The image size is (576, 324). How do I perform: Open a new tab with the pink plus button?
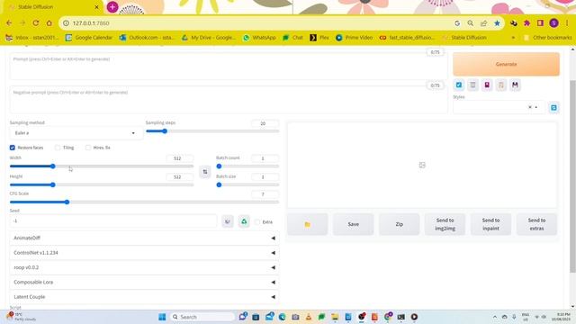[112, 7]
